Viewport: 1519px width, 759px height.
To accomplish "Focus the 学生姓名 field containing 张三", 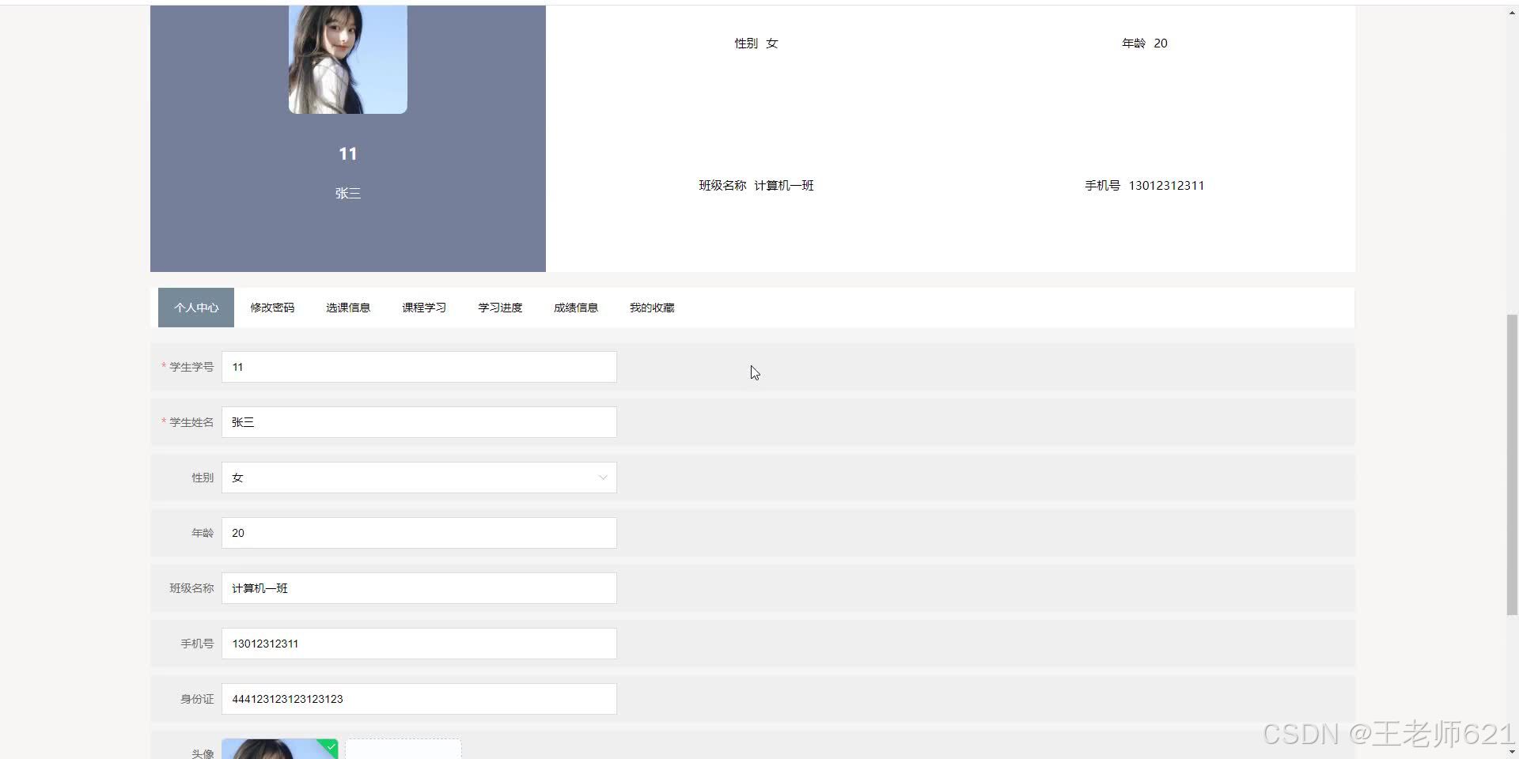I will point(419,422).
